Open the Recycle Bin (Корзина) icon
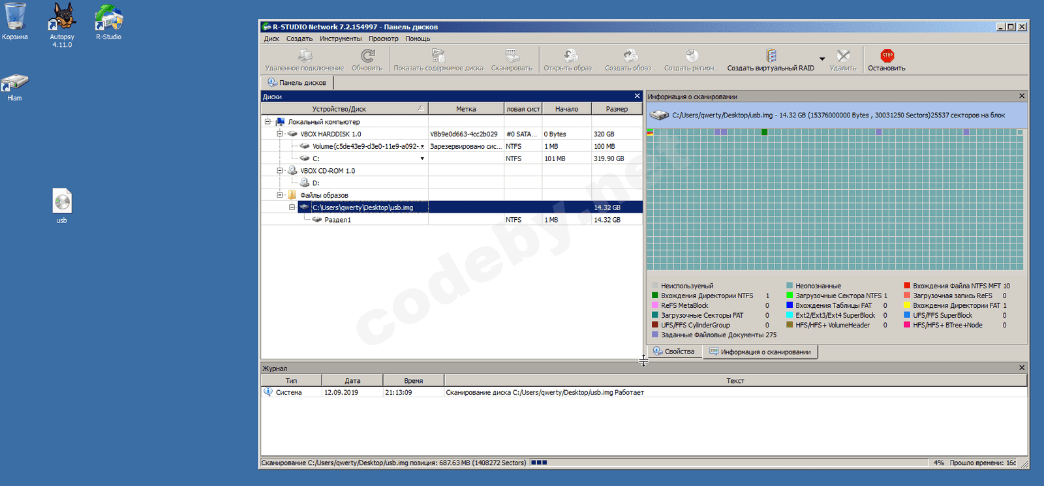Viewport: 1044px width, 486px height. (x=15, y=18)
